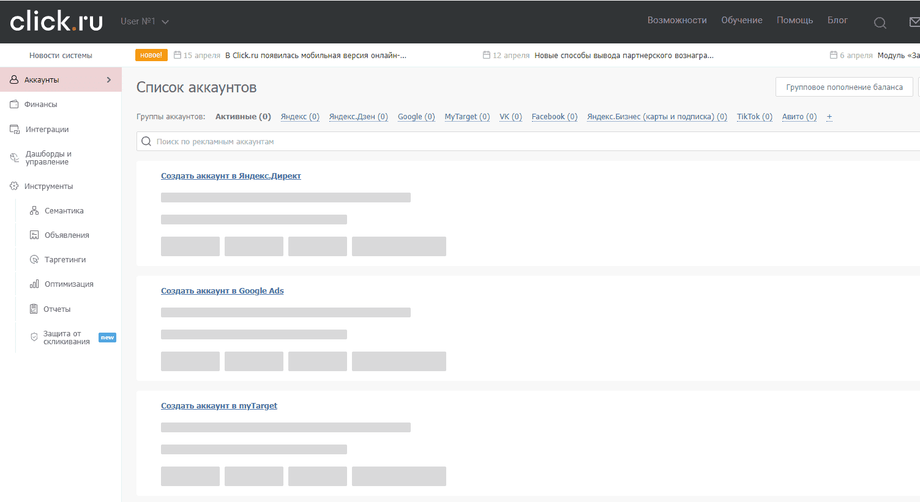Screen dimensions: 920x502
Task: Click the calendar icon next to 6 апреля
Action: tap(834, 55)
